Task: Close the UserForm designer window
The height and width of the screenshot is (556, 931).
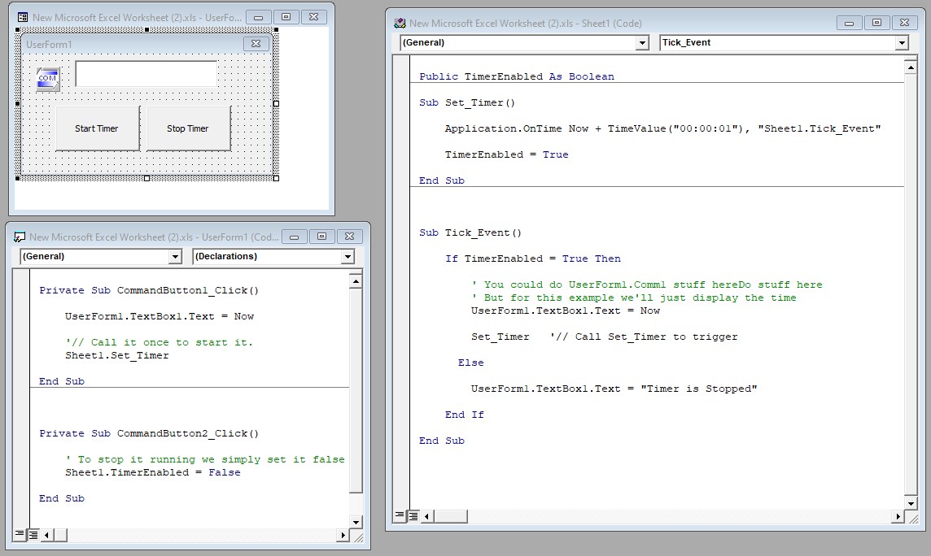Action: 313,17
